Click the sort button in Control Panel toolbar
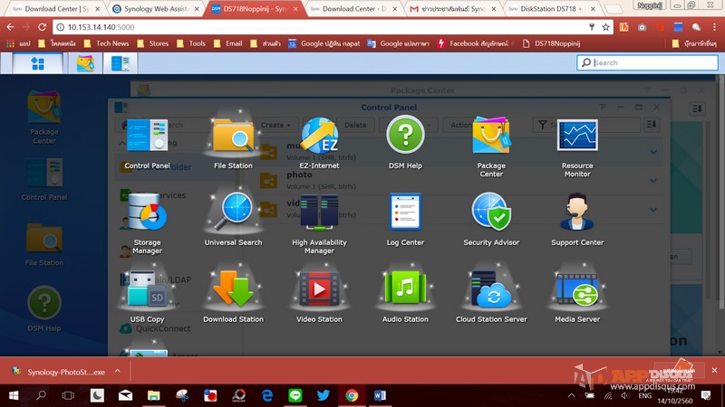This screenshot has height=407, width=725. point(652,124)
